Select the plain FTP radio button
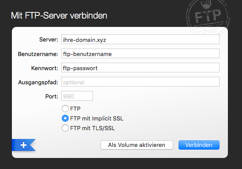 [x=65, y=109]
